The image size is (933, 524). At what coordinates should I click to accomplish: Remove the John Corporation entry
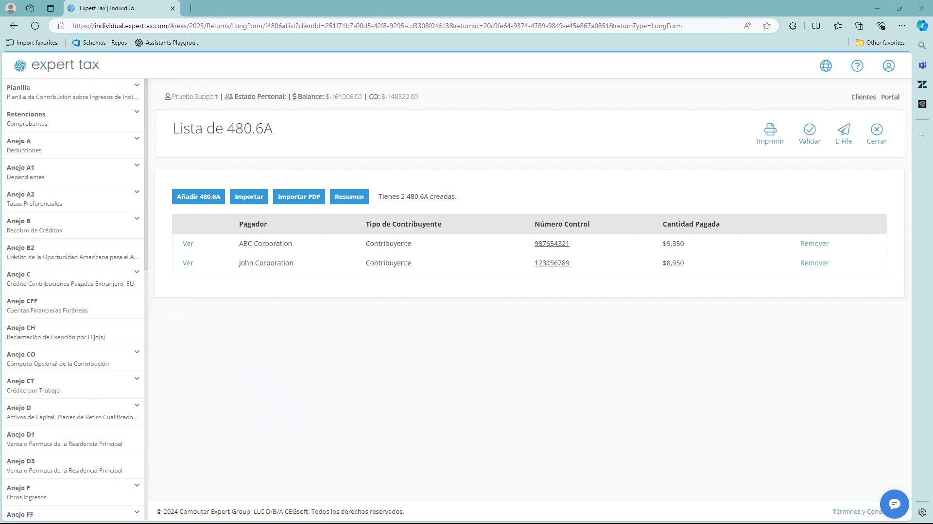814,263
